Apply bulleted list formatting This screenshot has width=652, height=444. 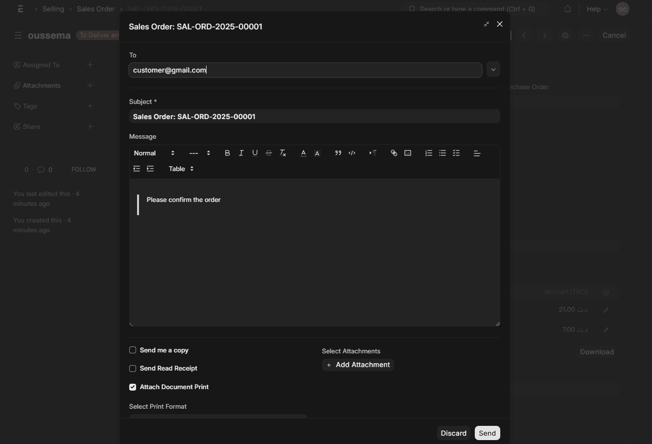point(442,153)
